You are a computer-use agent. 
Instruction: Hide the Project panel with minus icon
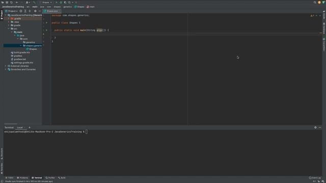[x=40, y=11]
